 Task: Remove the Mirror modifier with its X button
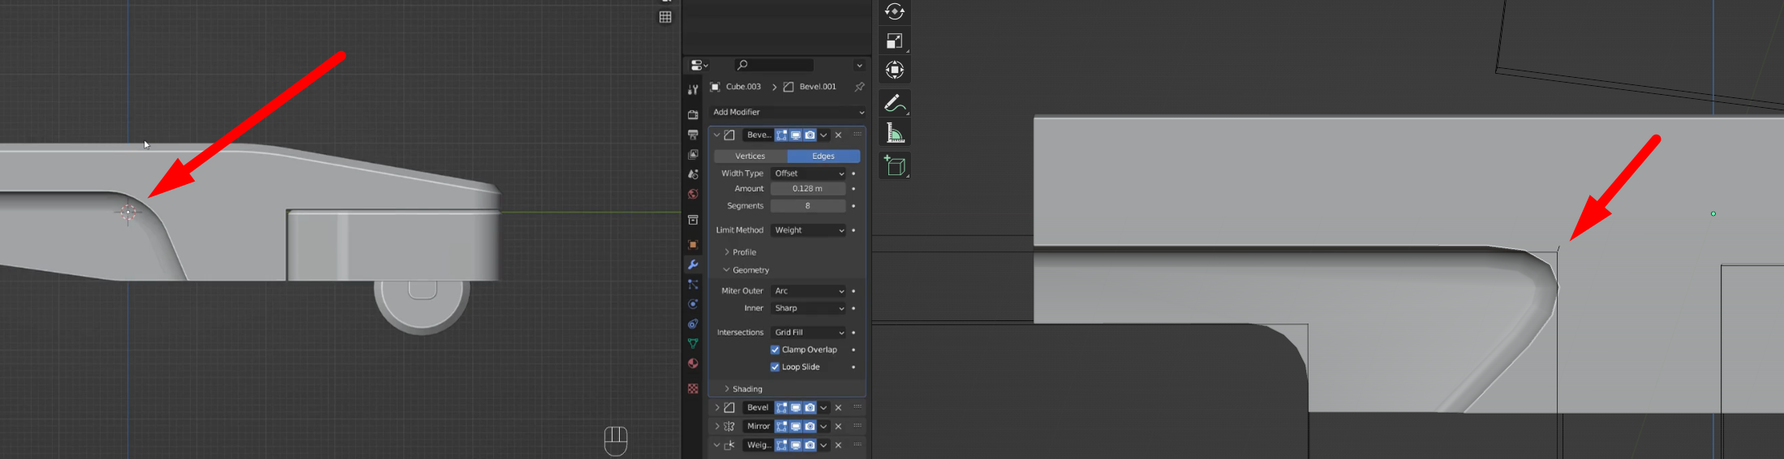point(838,426)
